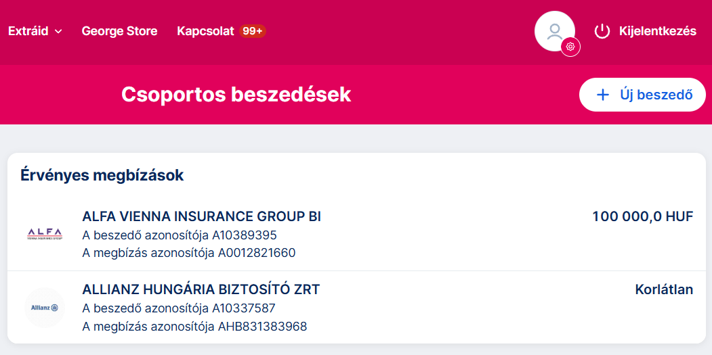Open the settings gear badge on the avatar
Screen dimensions: 712x355
(570, 47)
